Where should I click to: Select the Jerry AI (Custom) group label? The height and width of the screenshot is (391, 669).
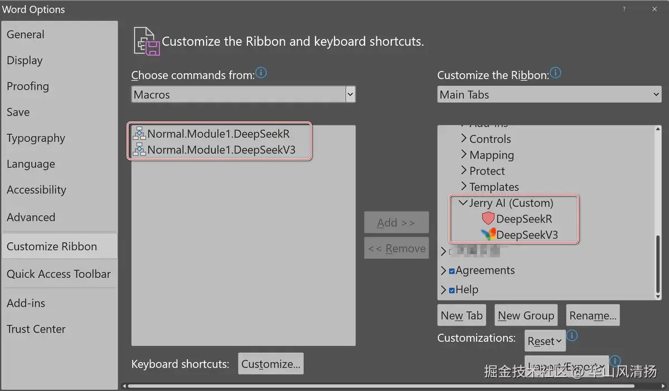click(x=511, y=203)
